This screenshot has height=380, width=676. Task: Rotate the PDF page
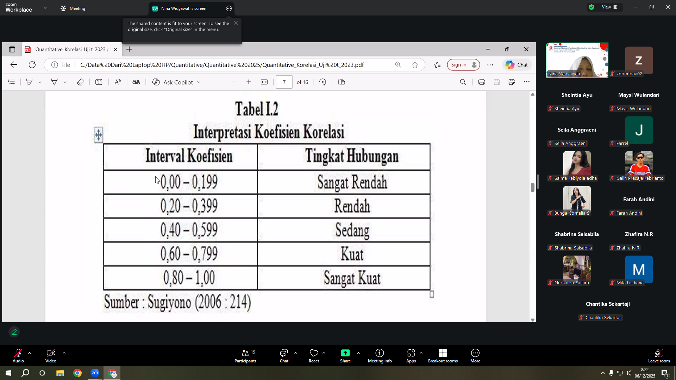click(x=323, y=82)
